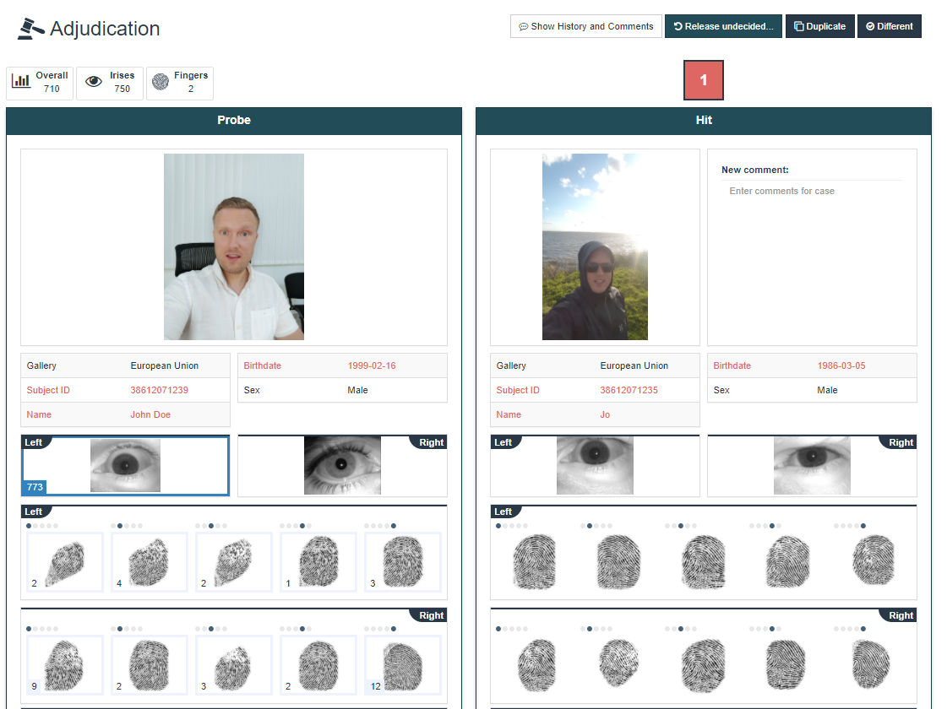Open the Irises score 750 tab
The image size is (947, 709).
(x=110, y=83)
